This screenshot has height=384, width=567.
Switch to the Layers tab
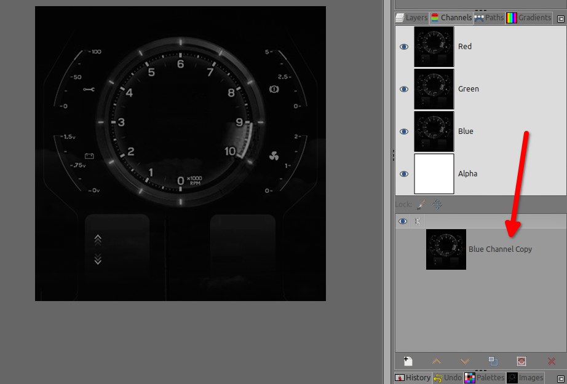(x=411, y=18)
